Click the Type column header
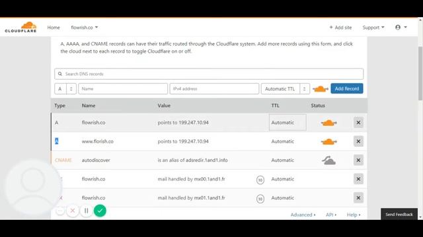The height and width of the screenshot is (237, 423). [59, 105]
